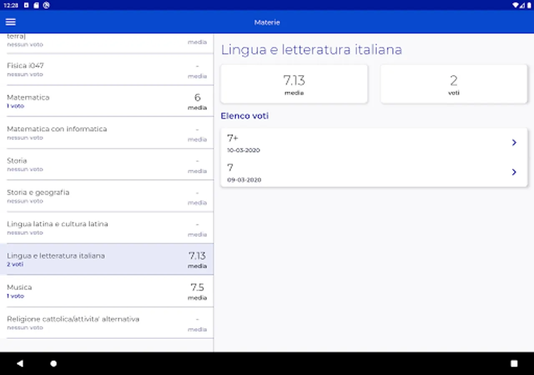Tap the Android home button

click(53, 363)
